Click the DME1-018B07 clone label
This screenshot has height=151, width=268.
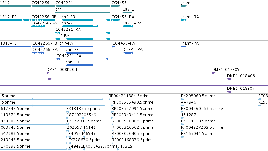pos(241,89)
